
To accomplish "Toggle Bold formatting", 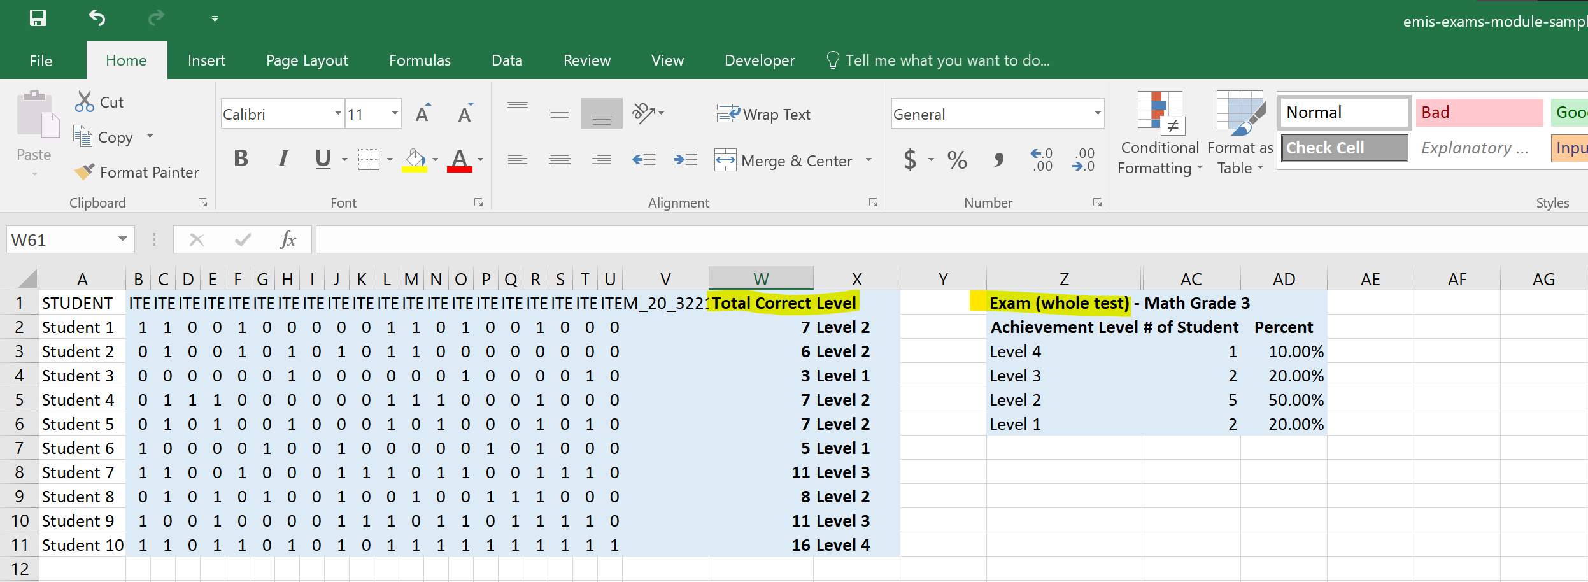I will 241,159.
